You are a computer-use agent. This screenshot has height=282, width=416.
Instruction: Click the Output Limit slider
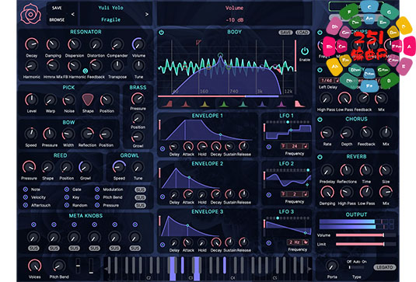click(x=365, y=244)
